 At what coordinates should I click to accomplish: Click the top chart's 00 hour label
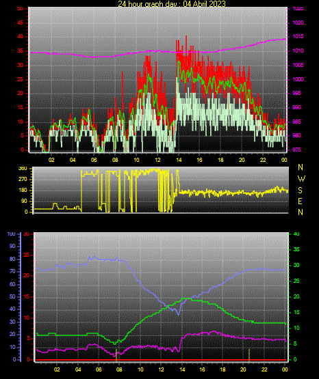pos(284,160)
